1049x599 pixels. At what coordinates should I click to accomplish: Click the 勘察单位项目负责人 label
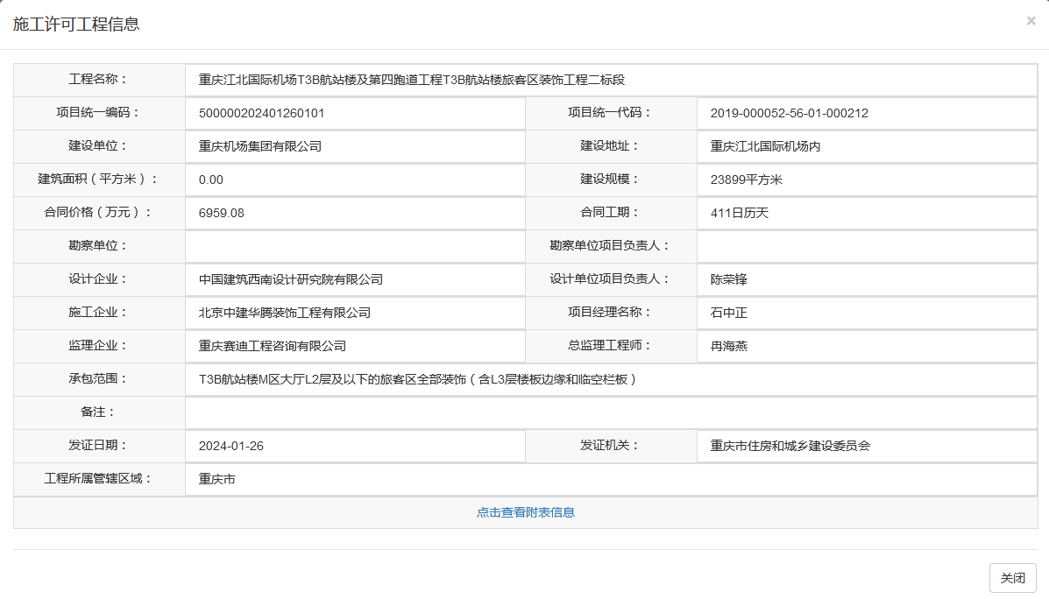[610, 246]
